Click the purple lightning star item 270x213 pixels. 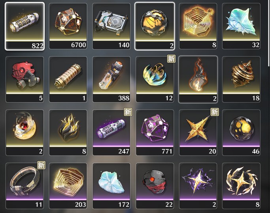(x=198, y=186)
